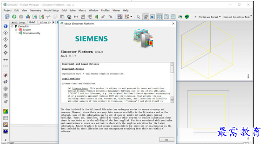Click the checkmark diamond sidebar icon
Viewport: 264px width, 144px height.
[x=6, y=46]
